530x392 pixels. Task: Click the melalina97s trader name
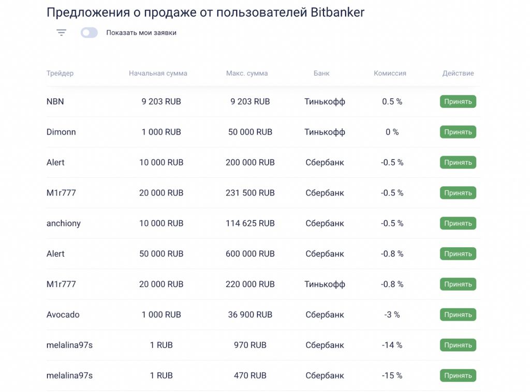69,345
